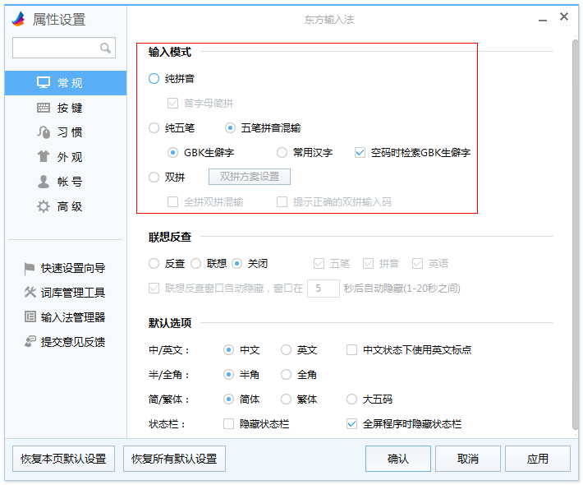Image resolution: width=583 pixels, height=485 pixels.
Task: Toggle the 拼音 lookup checkbox
Action: [368, 264]
